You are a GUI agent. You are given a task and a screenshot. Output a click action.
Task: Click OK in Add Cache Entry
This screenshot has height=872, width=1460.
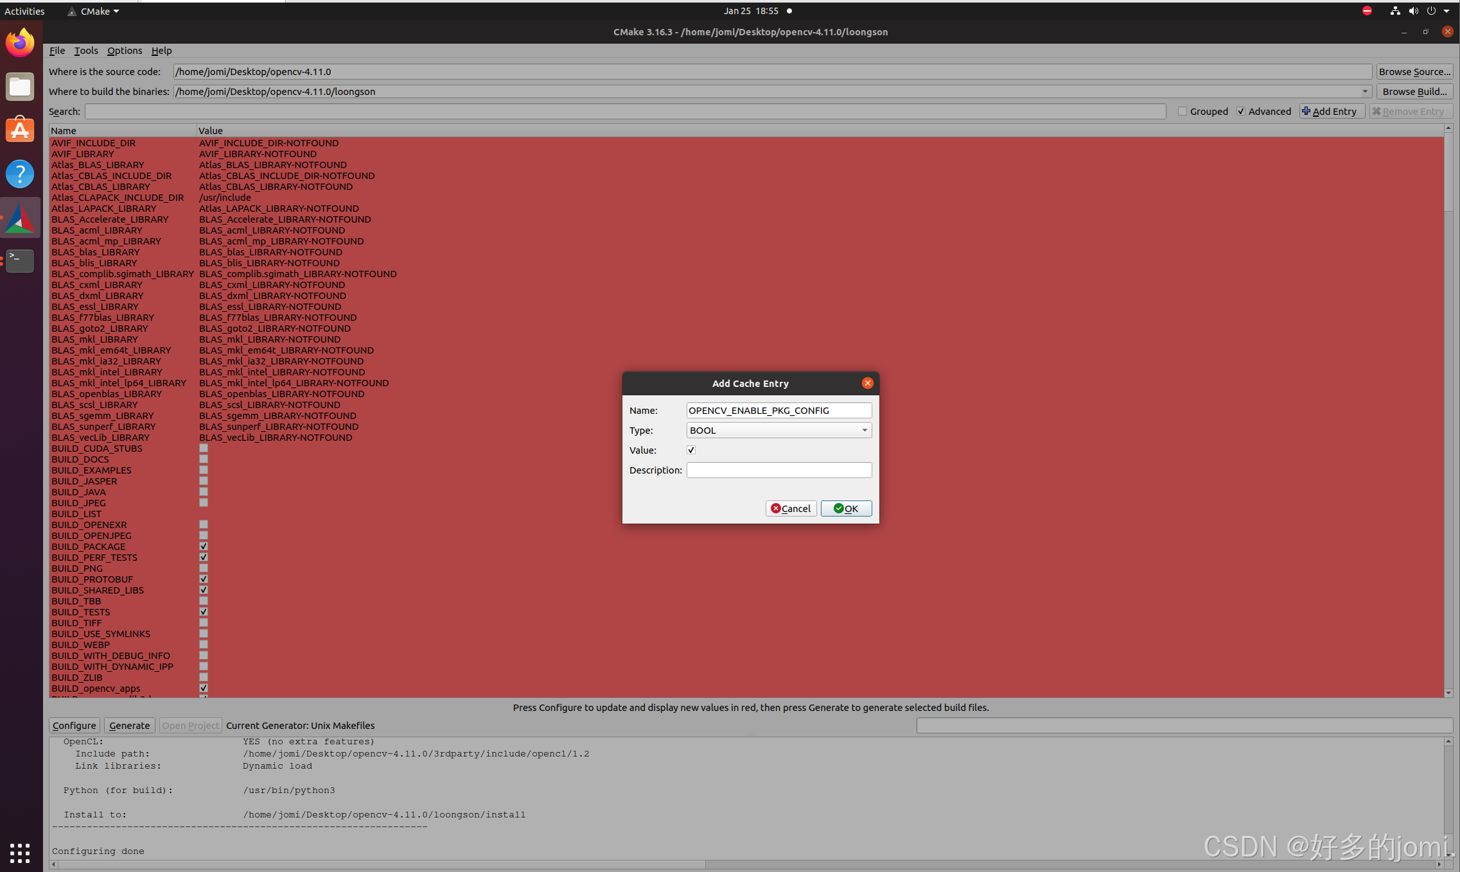click(x=846, y=508)
